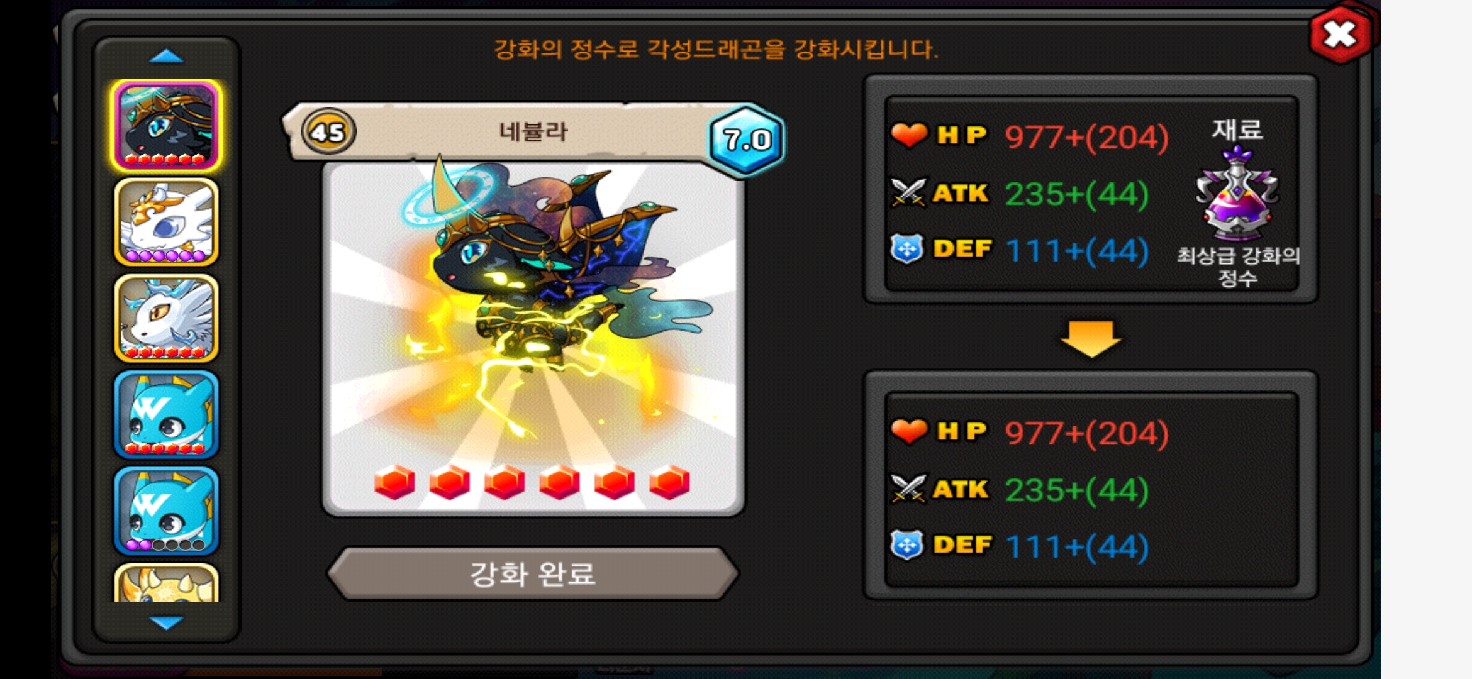Click the crossed swords ATK icon in top stats

tap(908, 192)
